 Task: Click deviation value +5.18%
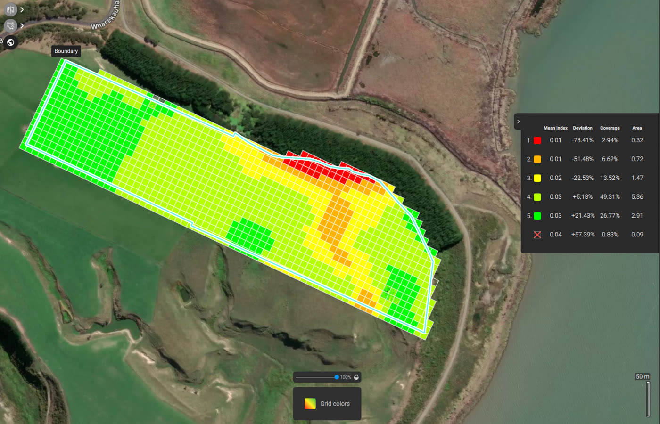(x=583, y=197)
